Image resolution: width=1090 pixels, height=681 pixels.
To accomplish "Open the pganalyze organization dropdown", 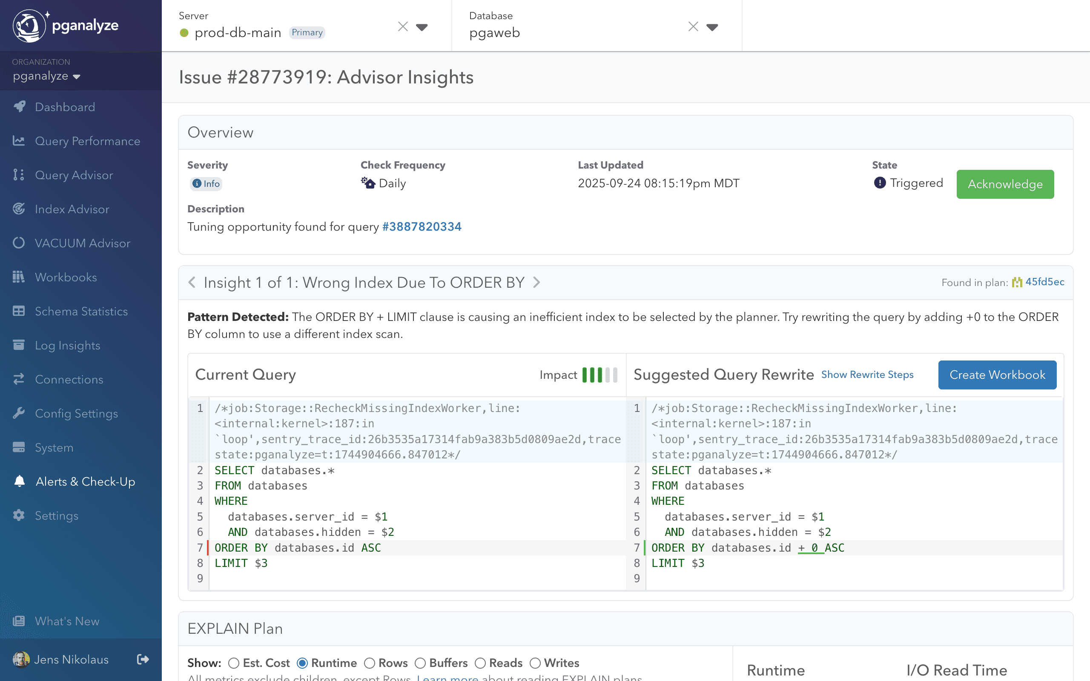I will 46,76.
